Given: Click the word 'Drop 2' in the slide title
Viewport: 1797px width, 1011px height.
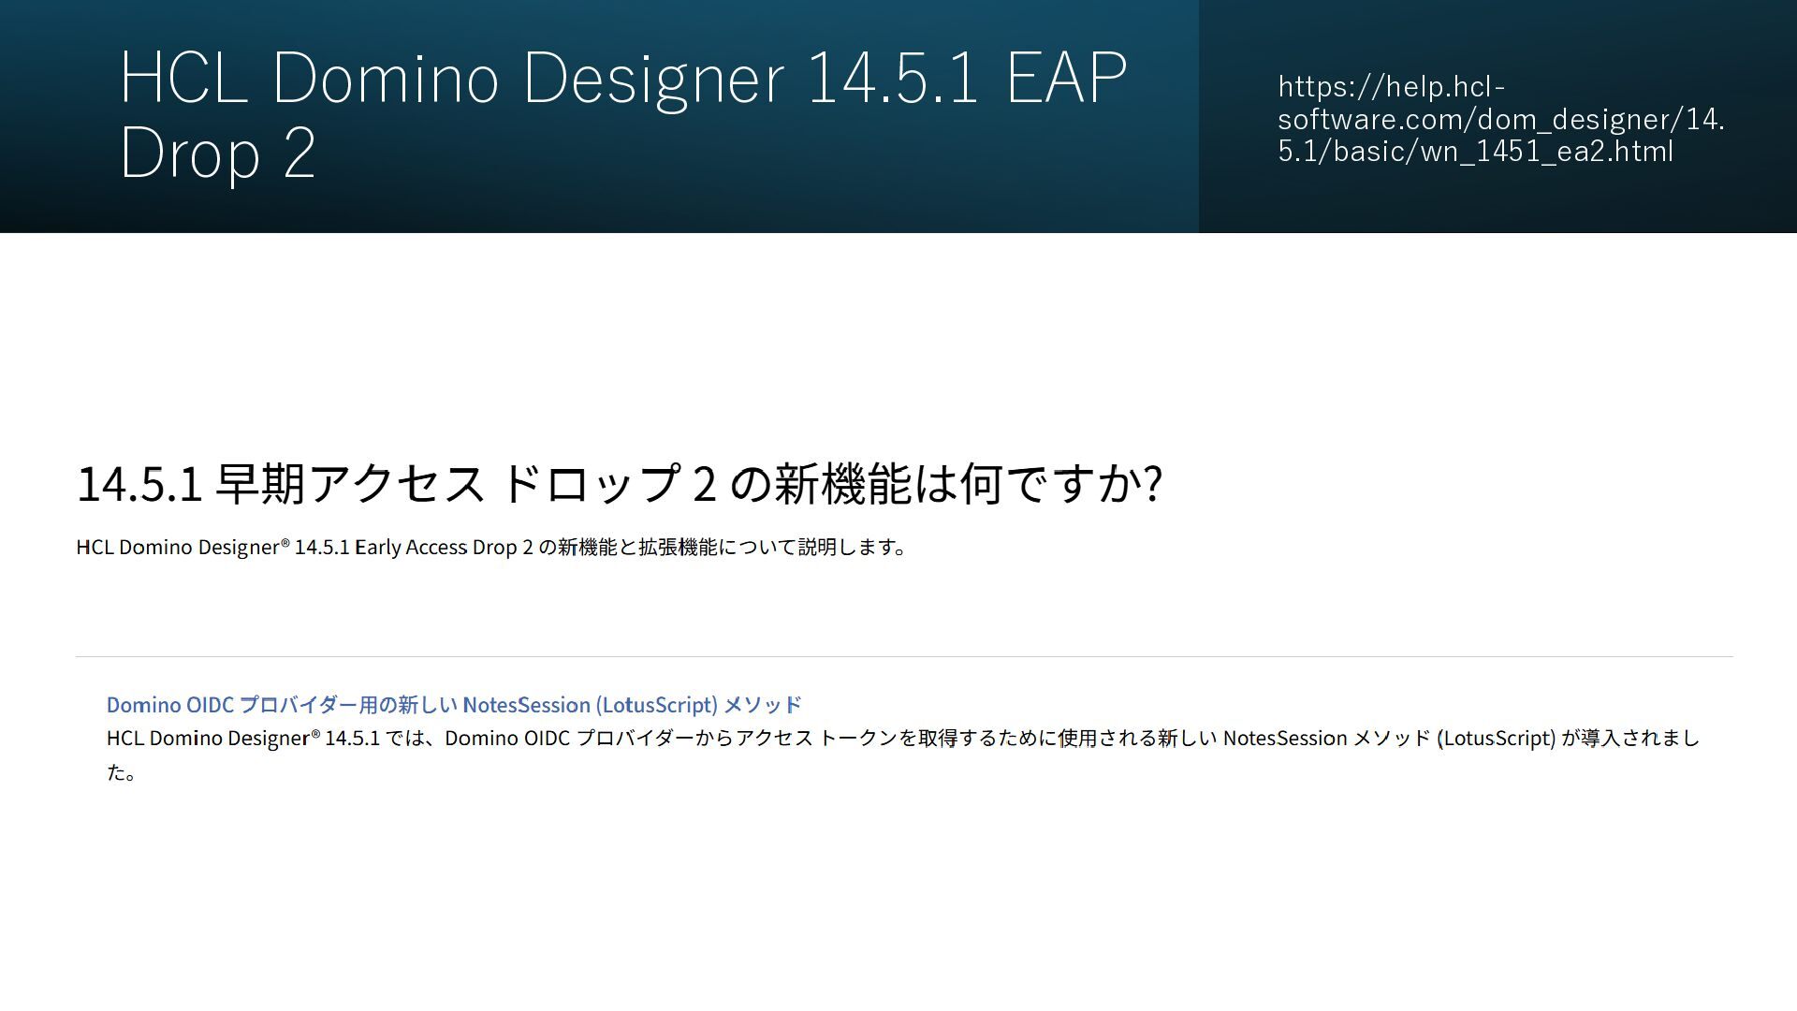Looking at the screenshot, I should 217,153.
